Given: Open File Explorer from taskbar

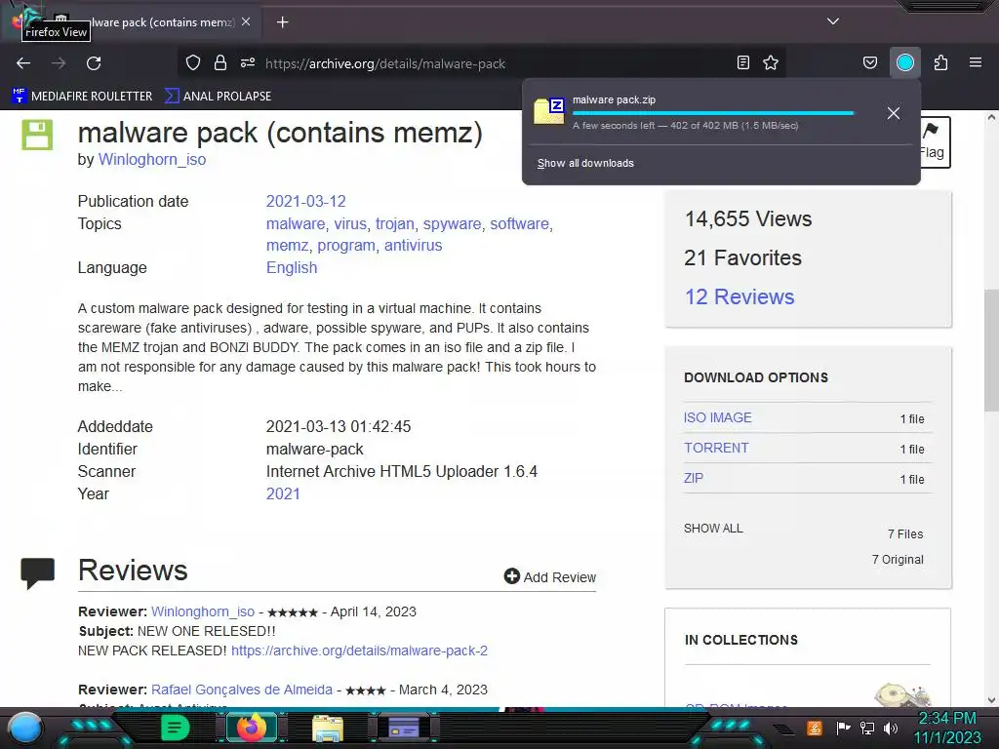Looking at the screenshot, I should (x=328, y=728).
